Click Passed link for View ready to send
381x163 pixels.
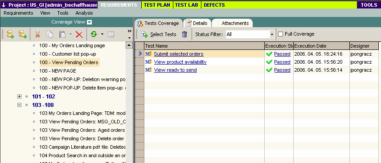282,70
